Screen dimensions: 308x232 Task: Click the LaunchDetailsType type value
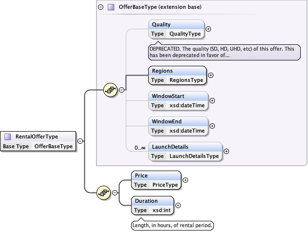pos(194,156)
